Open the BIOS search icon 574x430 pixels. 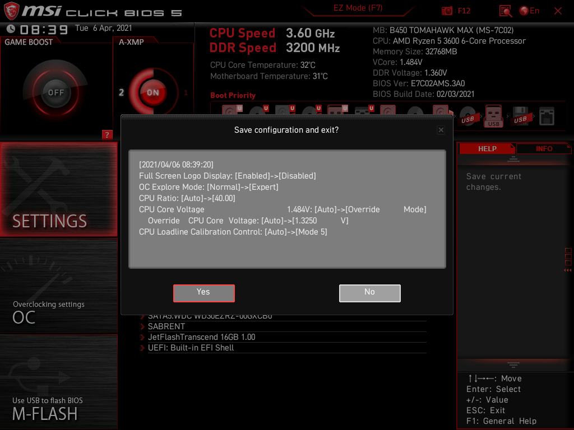tap(506, 11)
